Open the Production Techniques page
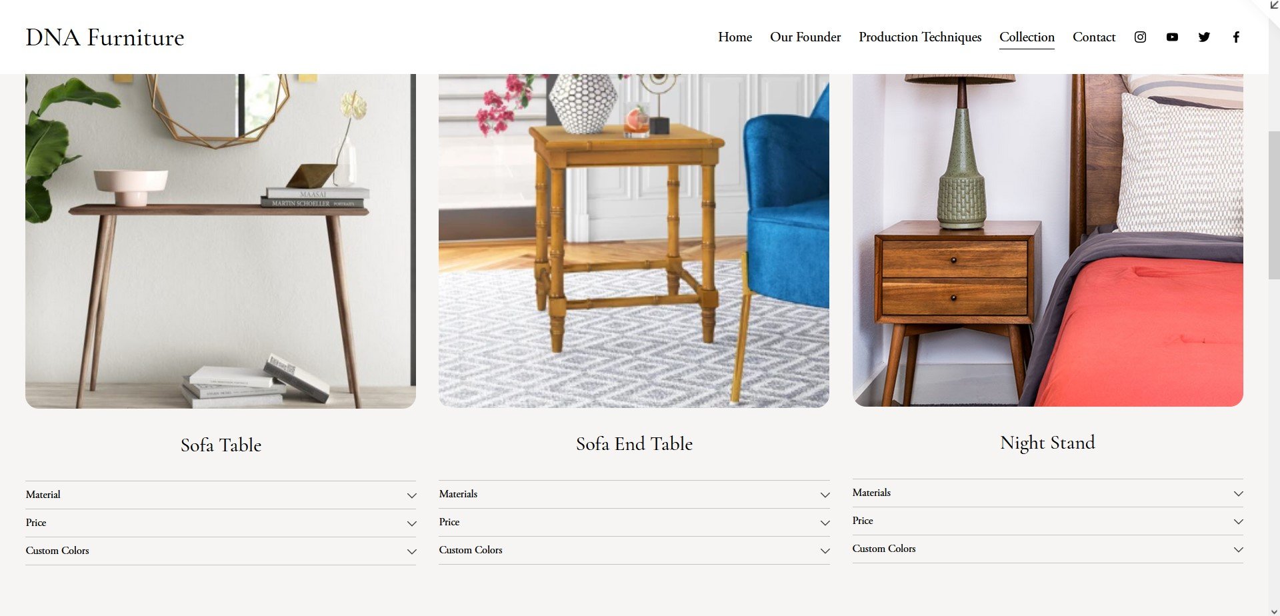 point(920,37)
